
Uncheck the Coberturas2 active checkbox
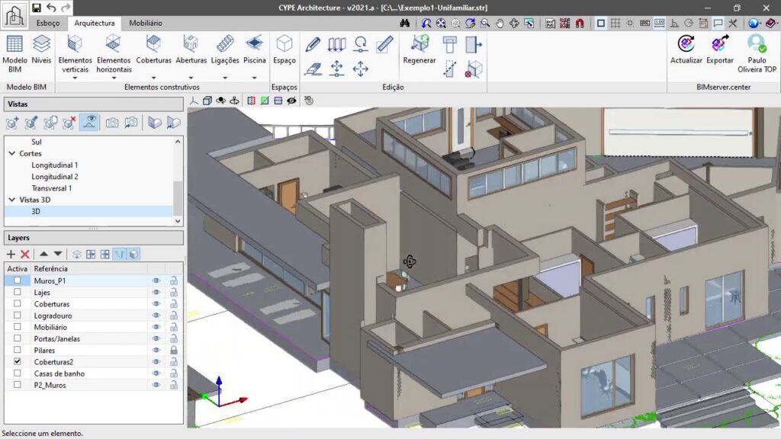(x=17, y=361)
